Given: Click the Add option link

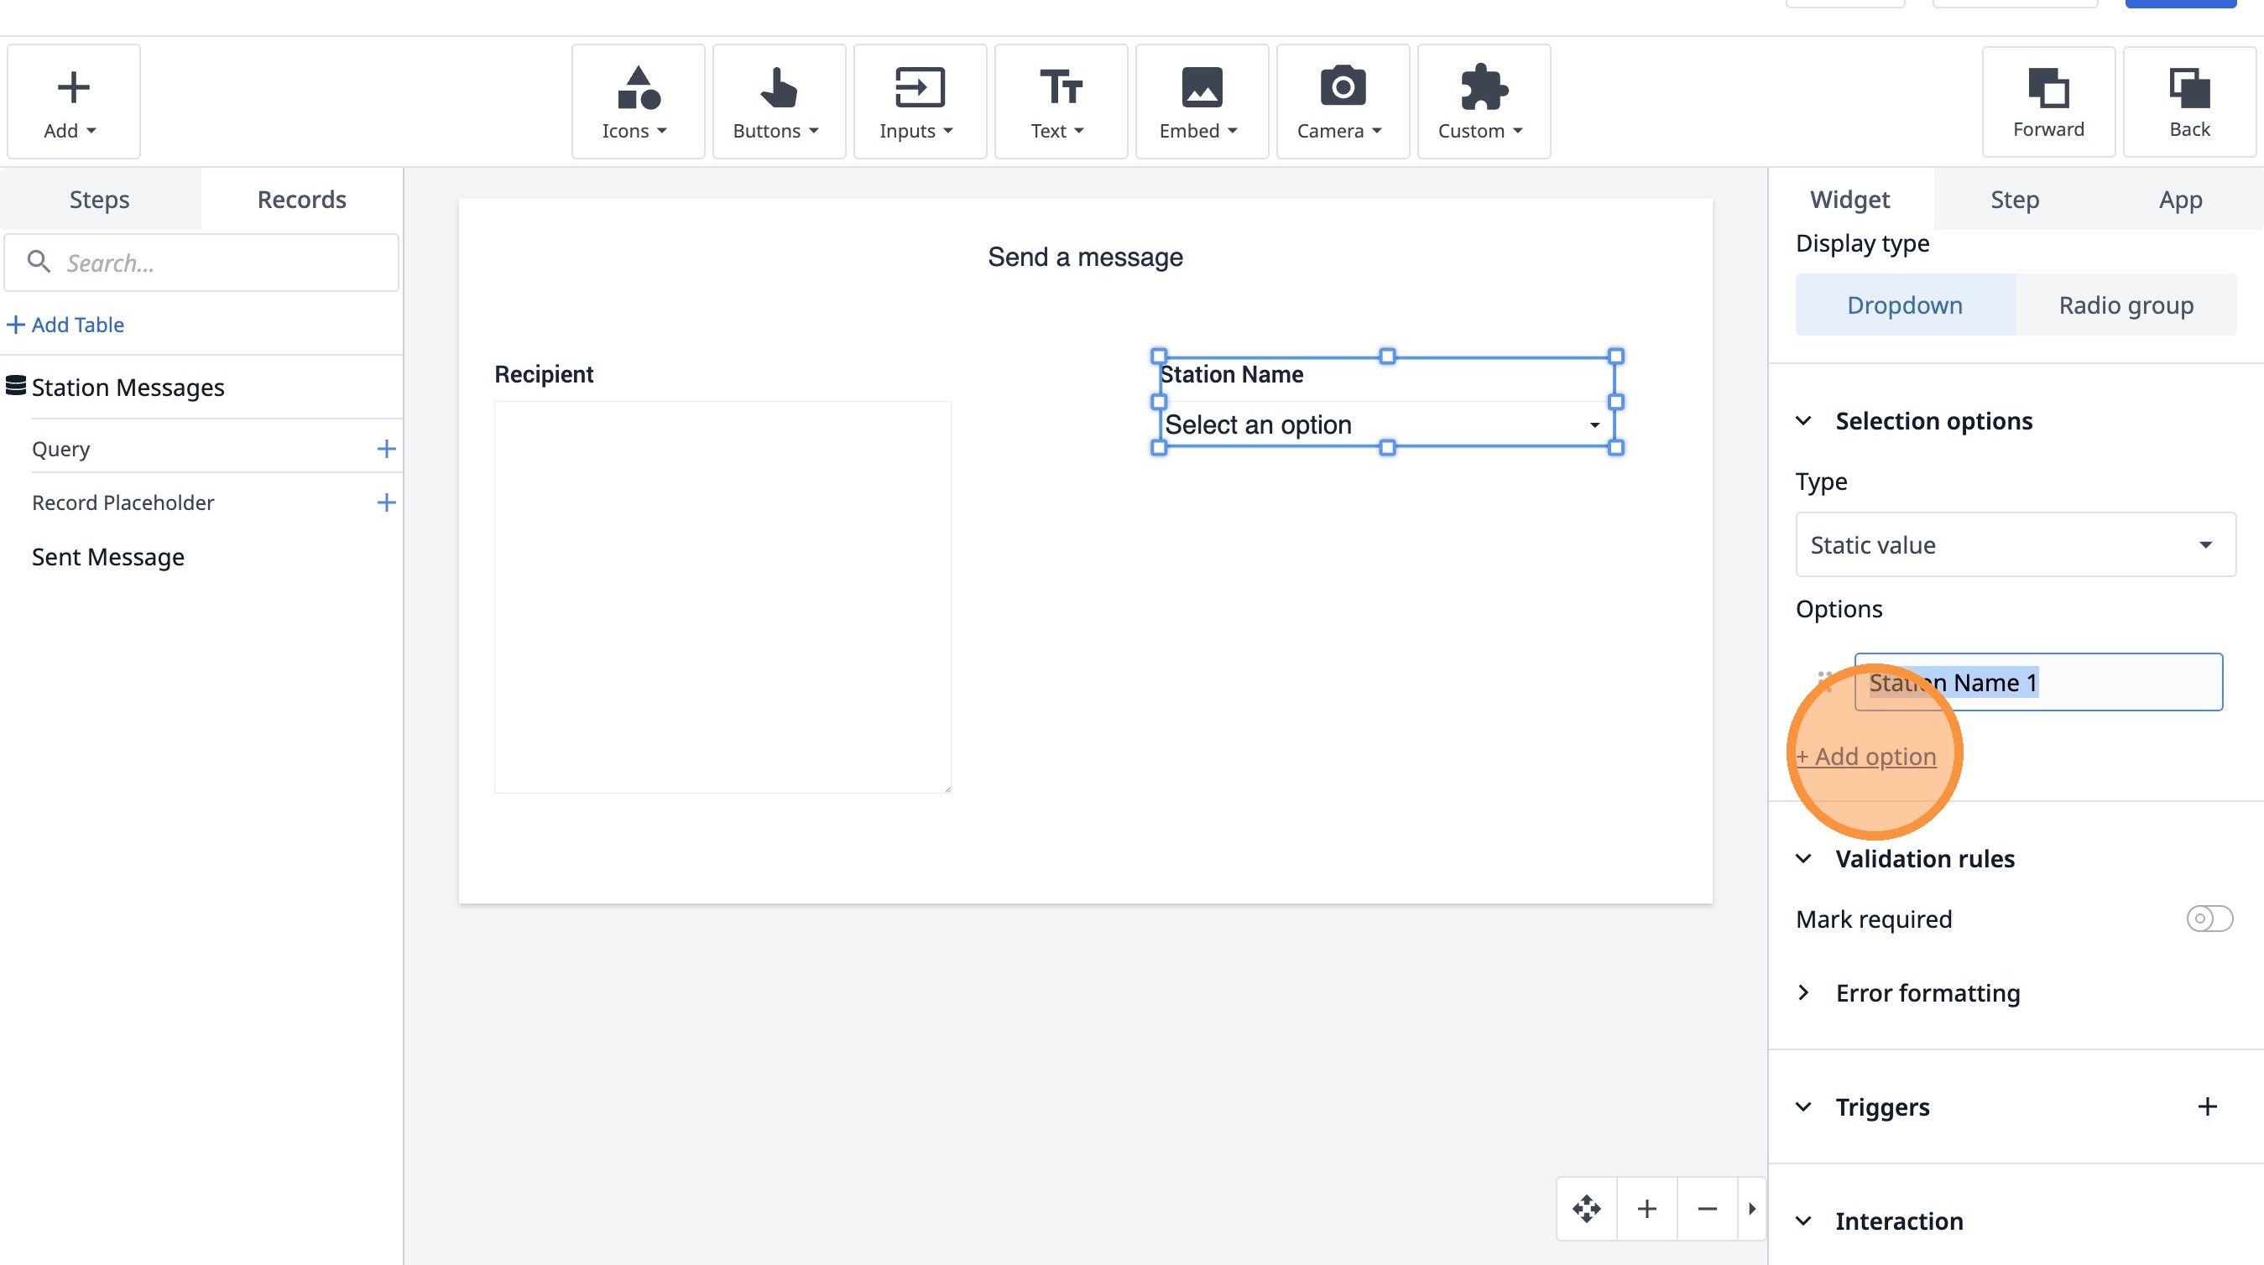Looking at the screenshot, I should (1866, 757).
